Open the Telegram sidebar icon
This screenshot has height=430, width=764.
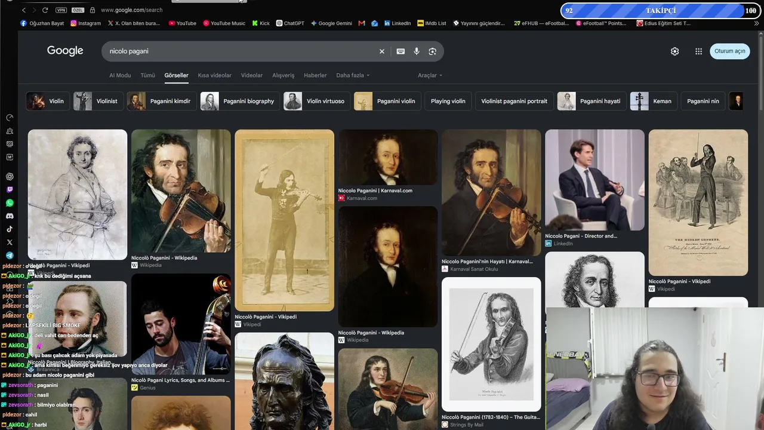coord(10,256)
